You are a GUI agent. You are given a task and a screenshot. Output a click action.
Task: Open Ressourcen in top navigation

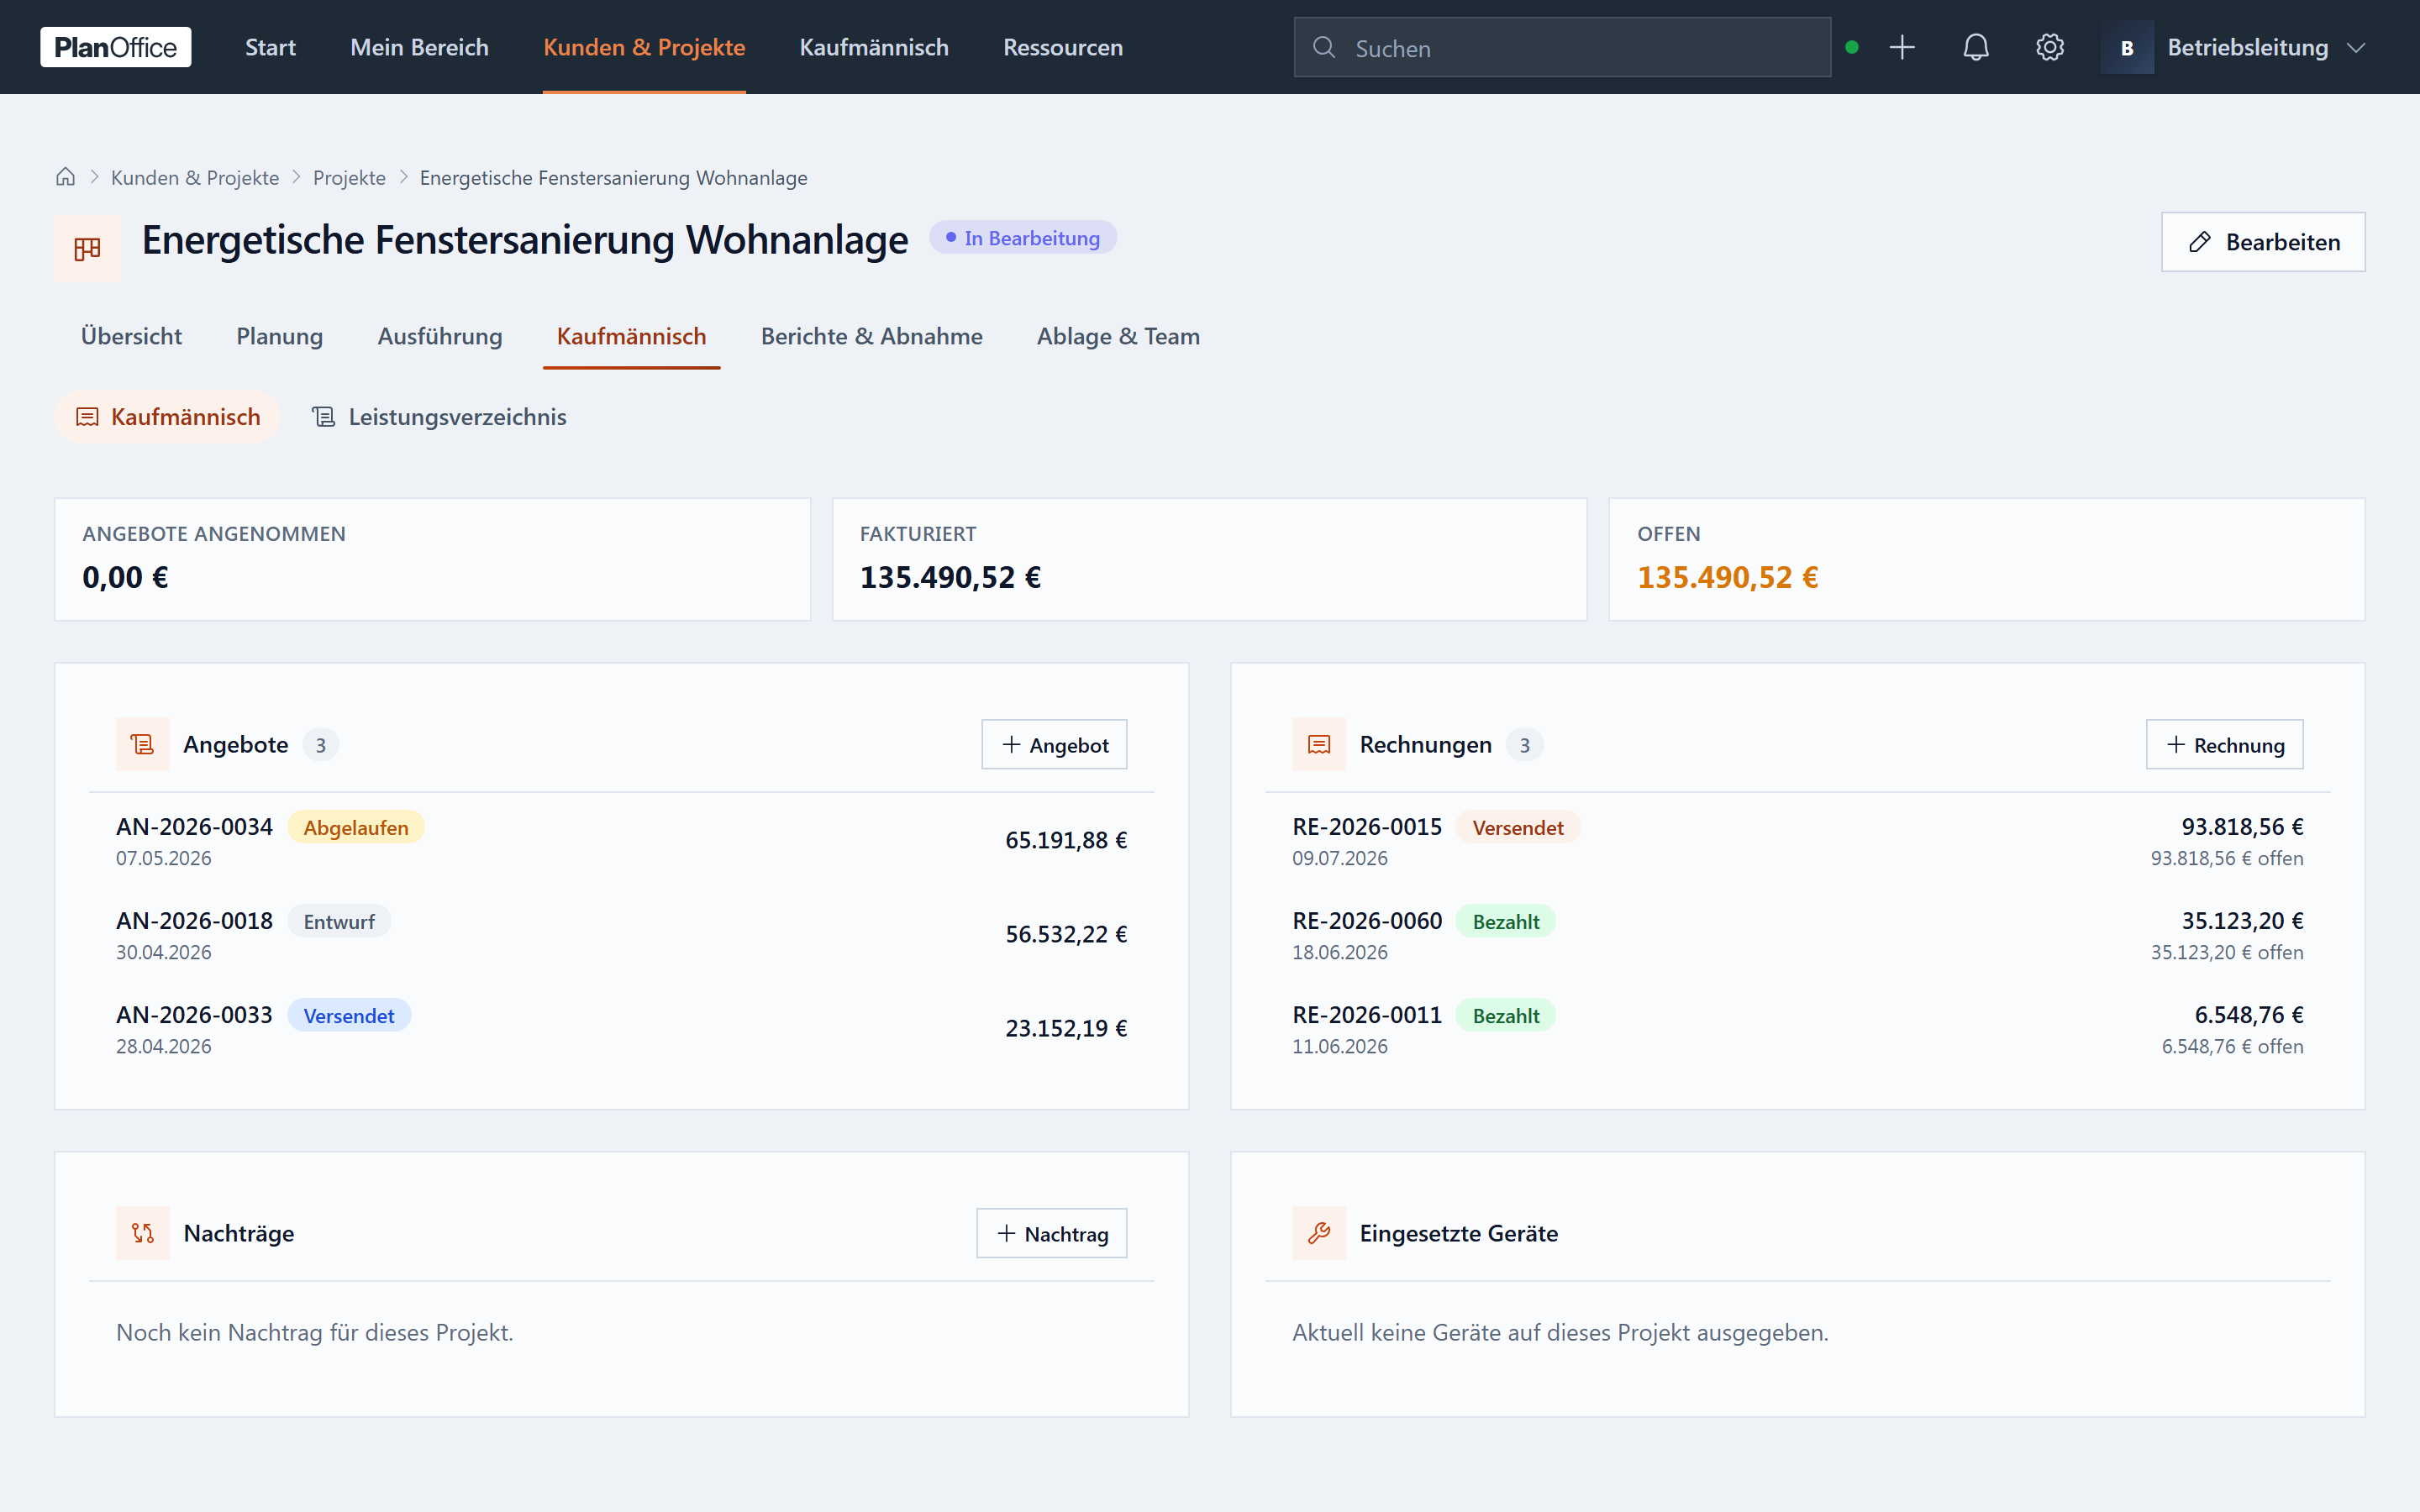[1063, 47]
